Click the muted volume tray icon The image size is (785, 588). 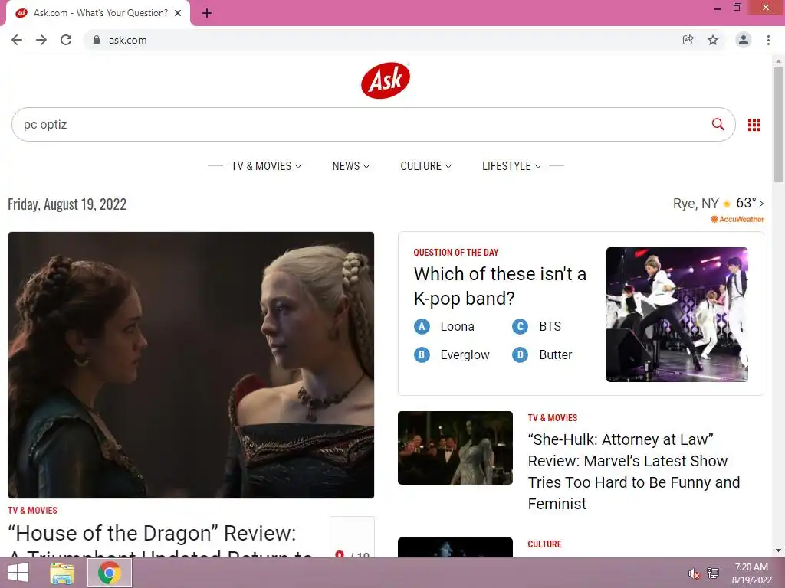pyautogui.click(x=694, y=573)
